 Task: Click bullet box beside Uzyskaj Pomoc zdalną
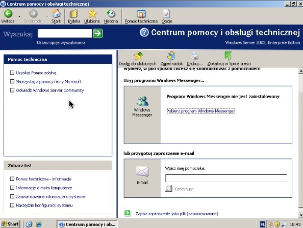[x=12, y=73]
